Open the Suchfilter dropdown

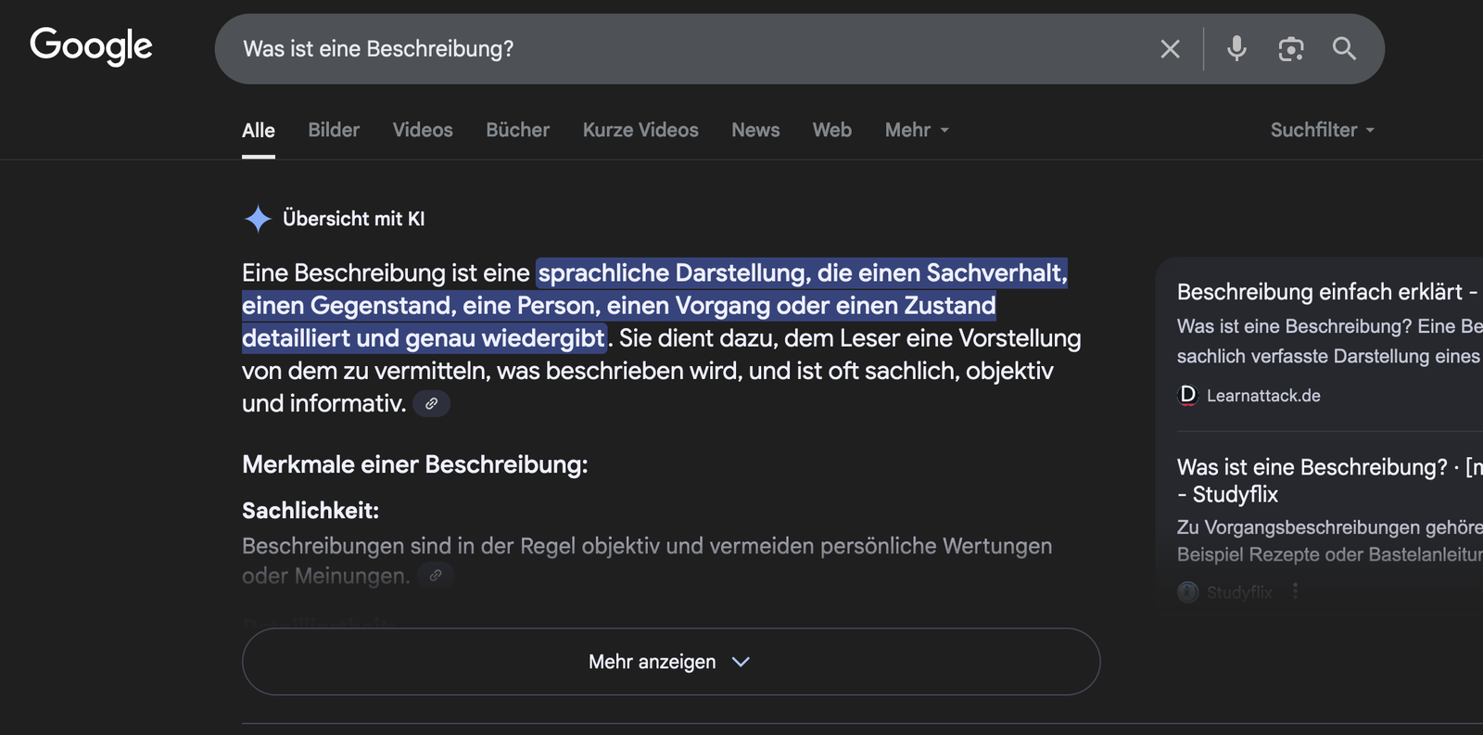pyautogui.click(x=1322, y=131)
